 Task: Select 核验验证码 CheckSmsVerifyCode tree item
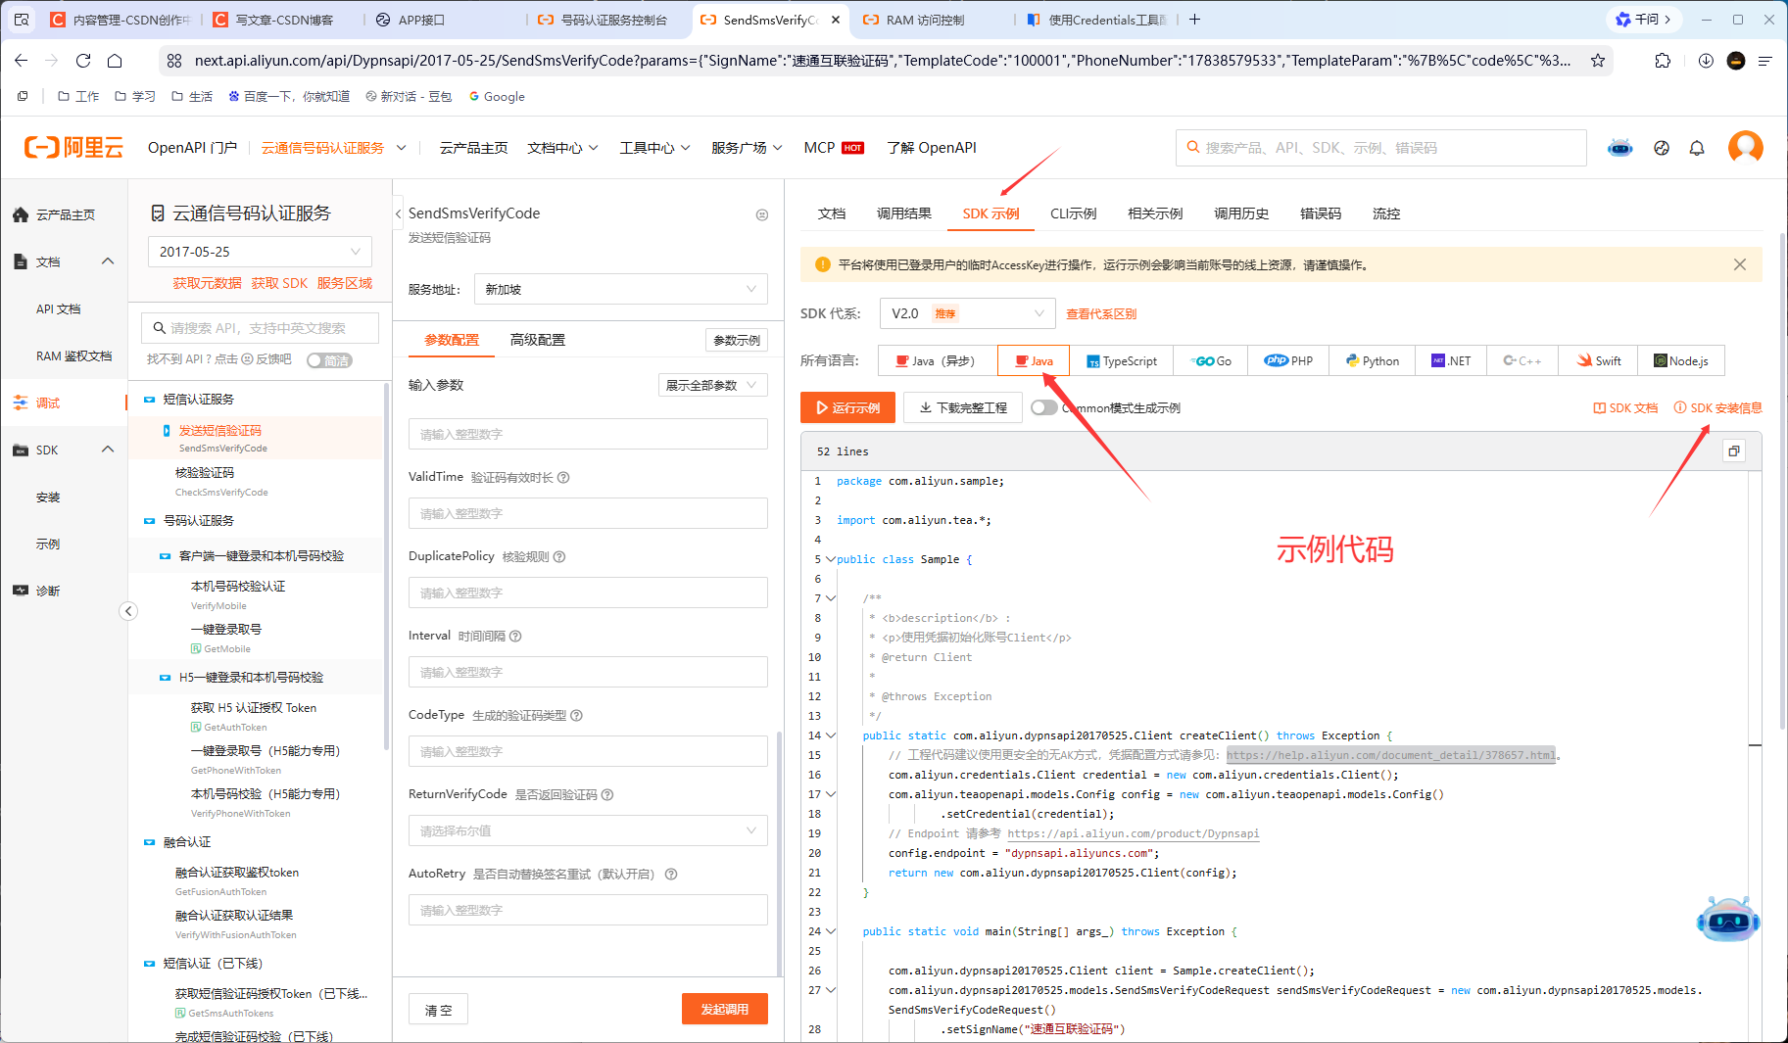click(x=221, y=481)
